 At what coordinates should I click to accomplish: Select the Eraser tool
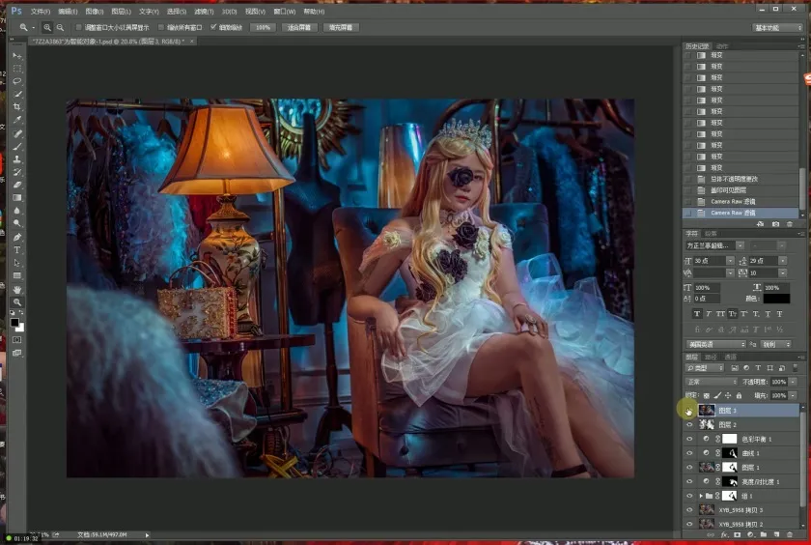coord(17,185)
